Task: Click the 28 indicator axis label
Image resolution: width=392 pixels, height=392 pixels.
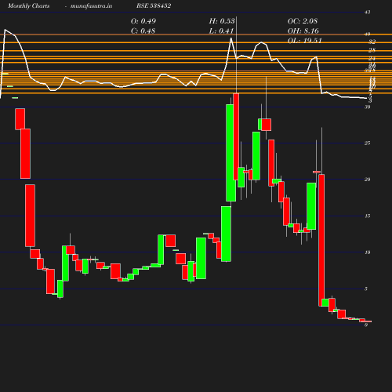Action: [x=372, y=50]
